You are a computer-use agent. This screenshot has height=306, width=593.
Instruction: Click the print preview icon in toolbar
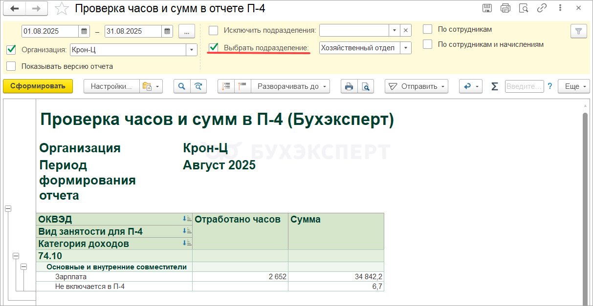[x=365, y=86]
